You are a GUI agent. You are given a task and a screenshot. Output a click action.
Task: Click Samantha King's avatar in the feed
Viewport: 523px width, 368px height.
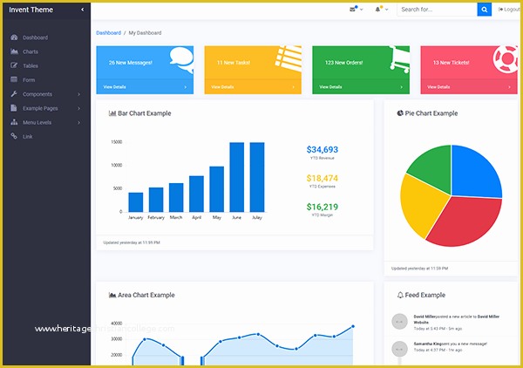tap(399, 349)
